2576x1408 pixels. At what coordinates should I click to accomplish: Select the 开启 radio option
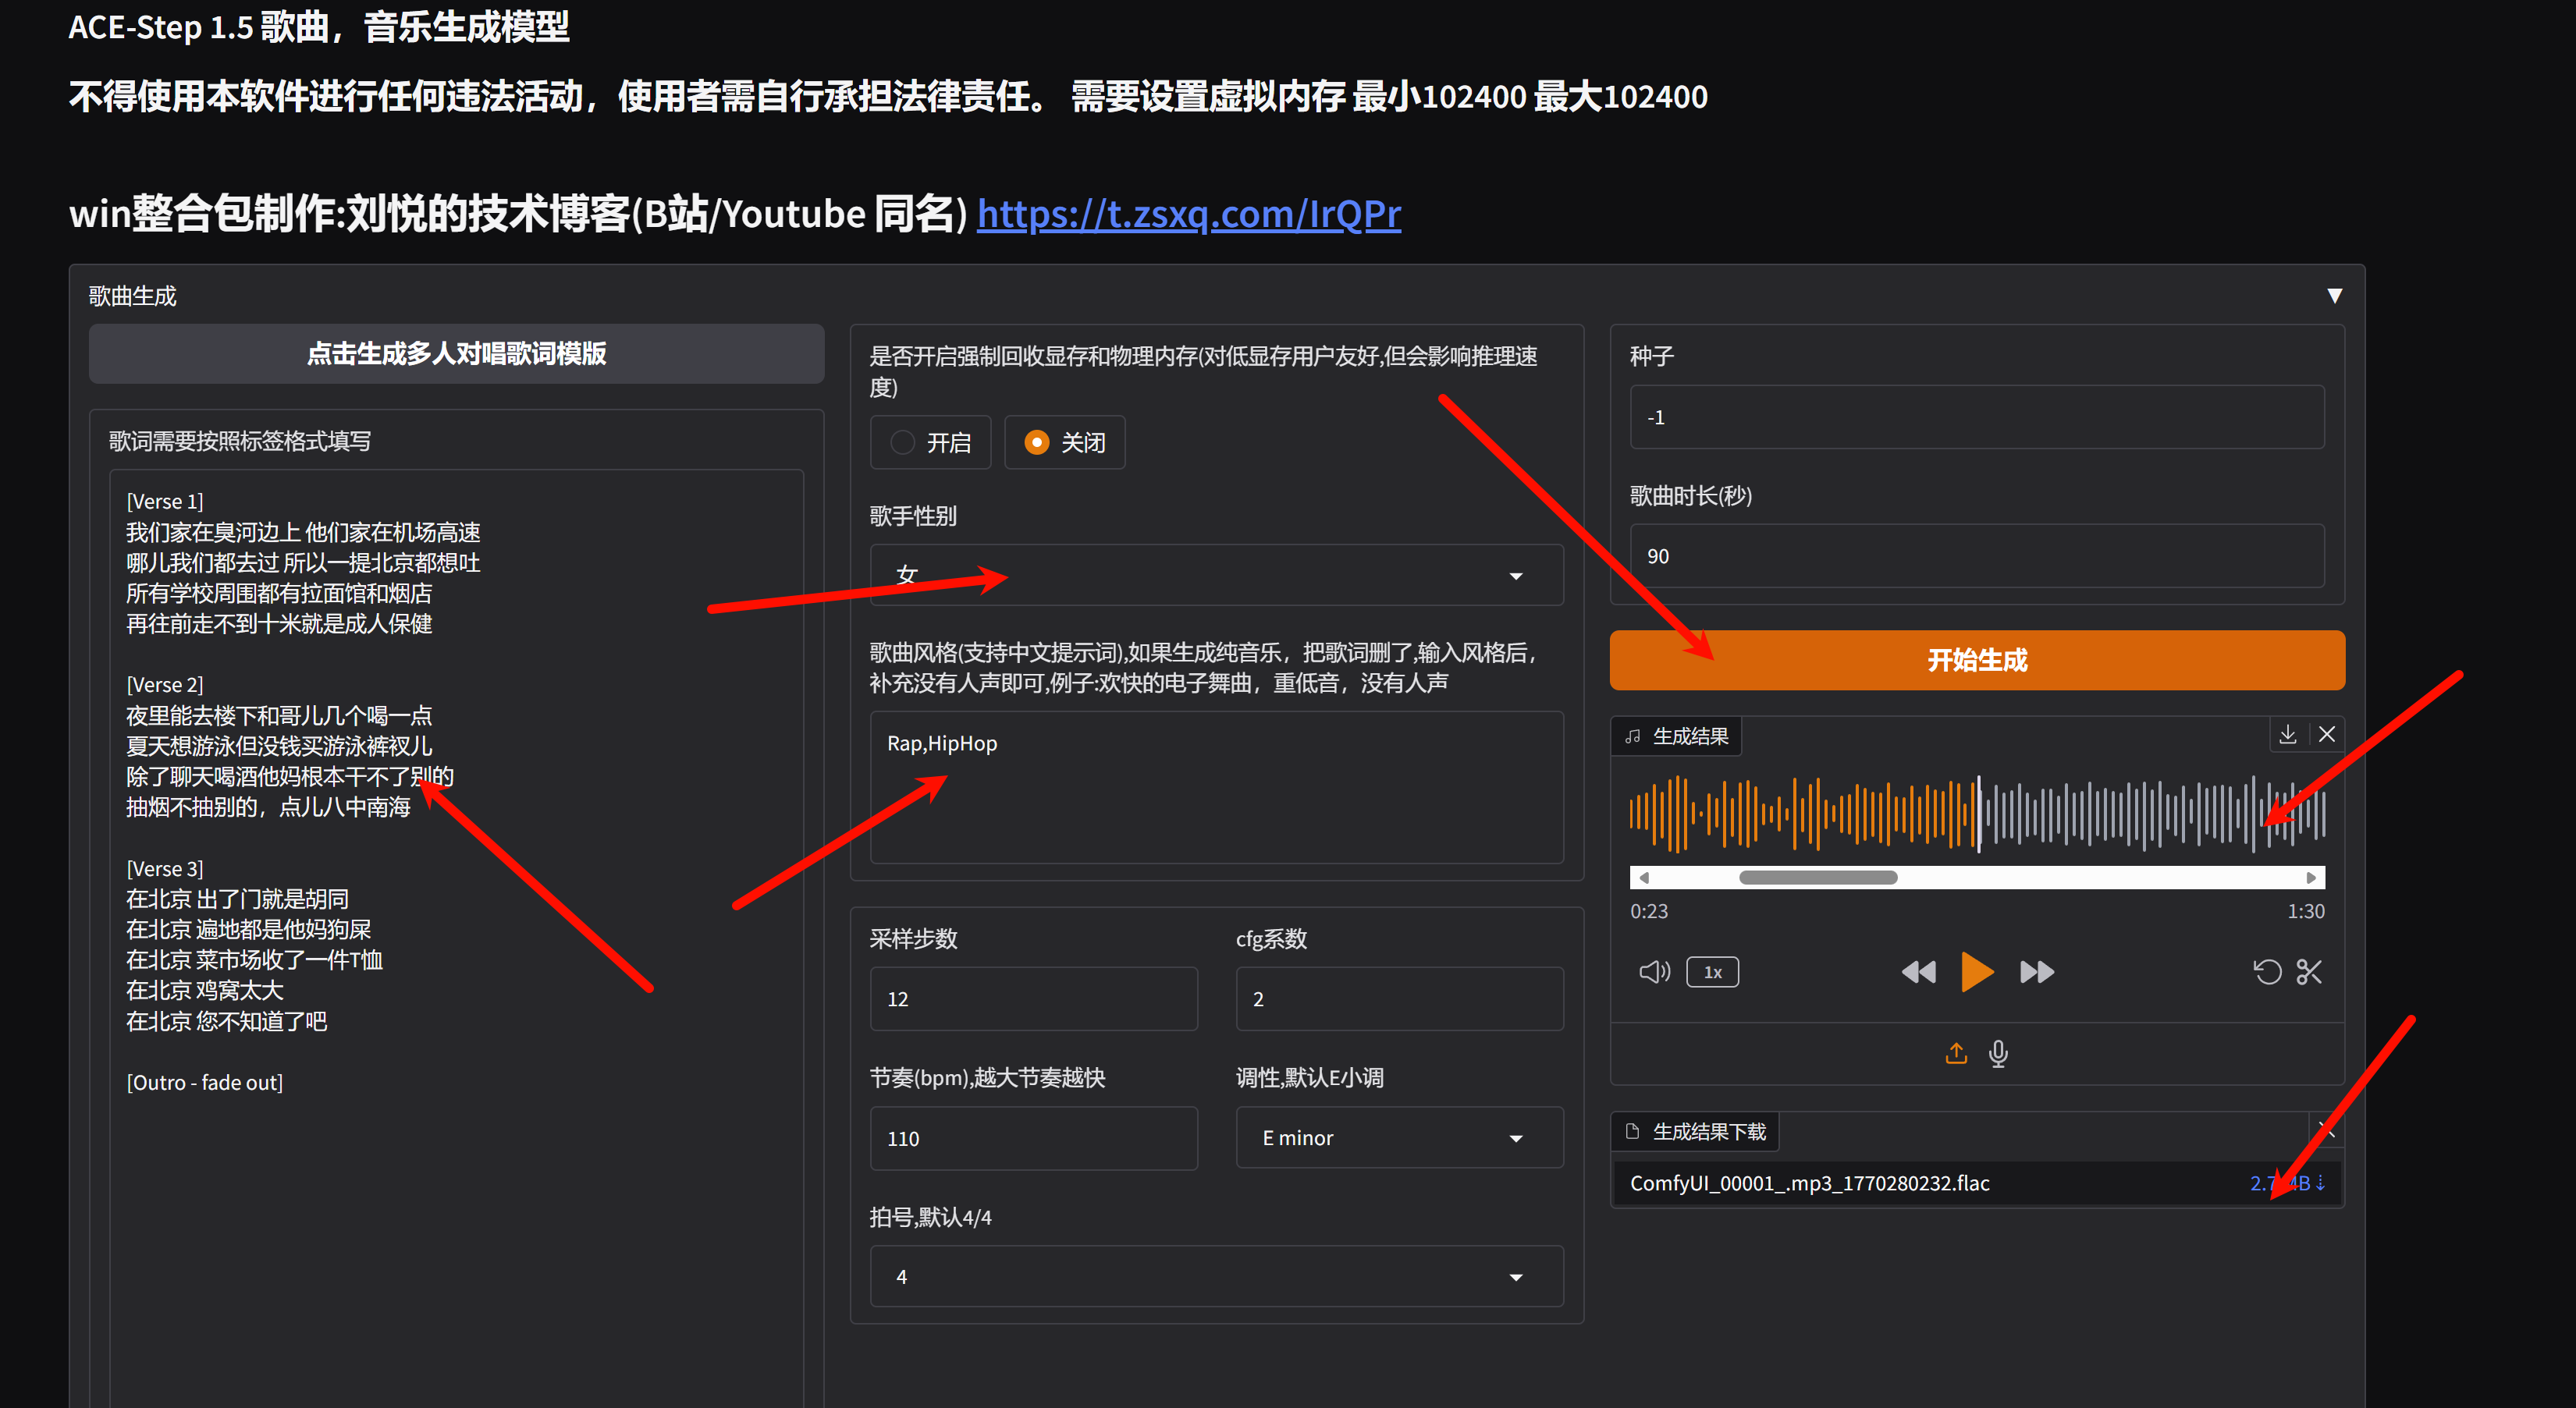point(903,443)
